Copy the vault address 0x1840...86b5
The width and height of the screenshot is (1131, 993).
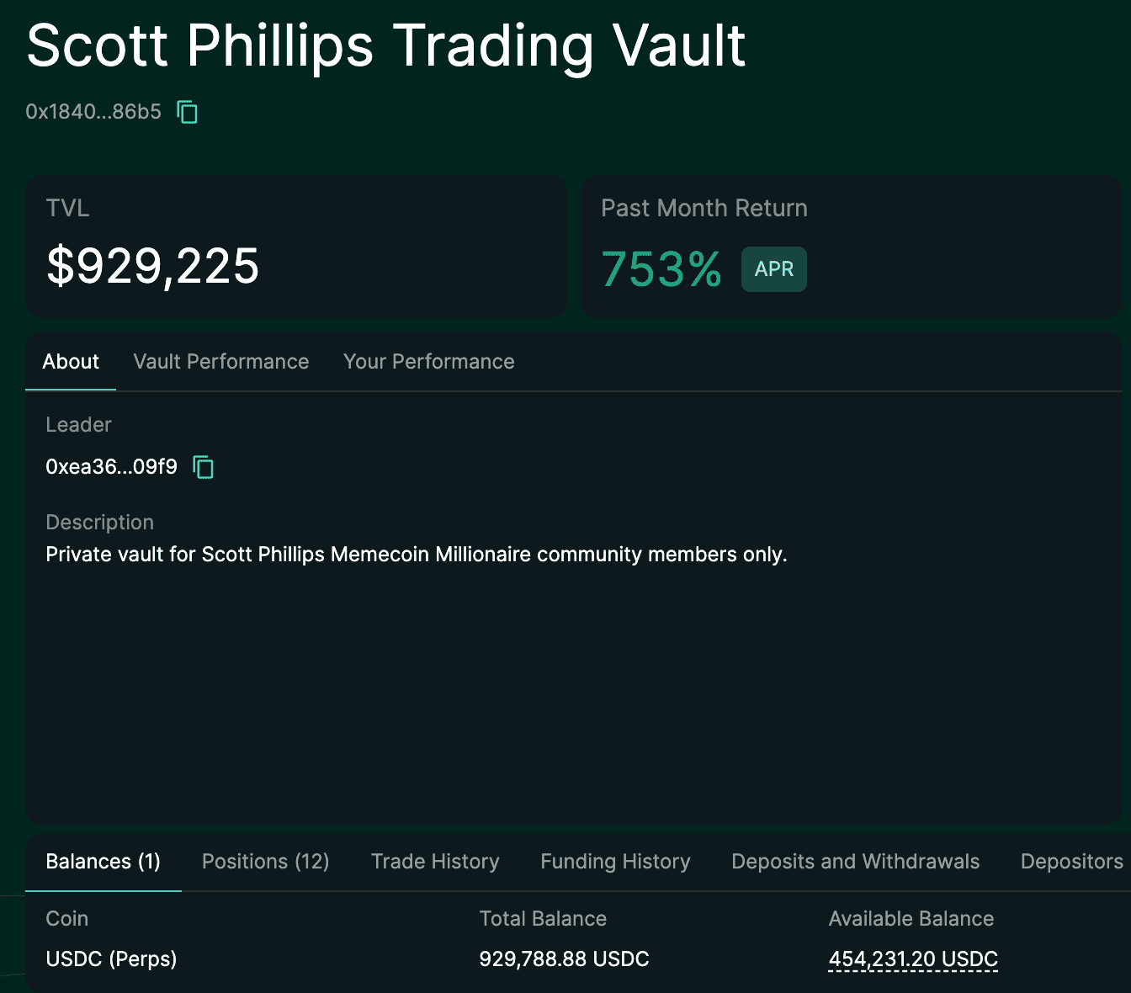pyautogui.click(x=187, y=111)
